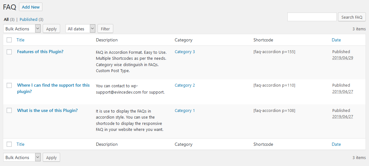This screenshot has height=166, width=369.
Task: Focus the FAQ search input field
Action: (312, 17)
